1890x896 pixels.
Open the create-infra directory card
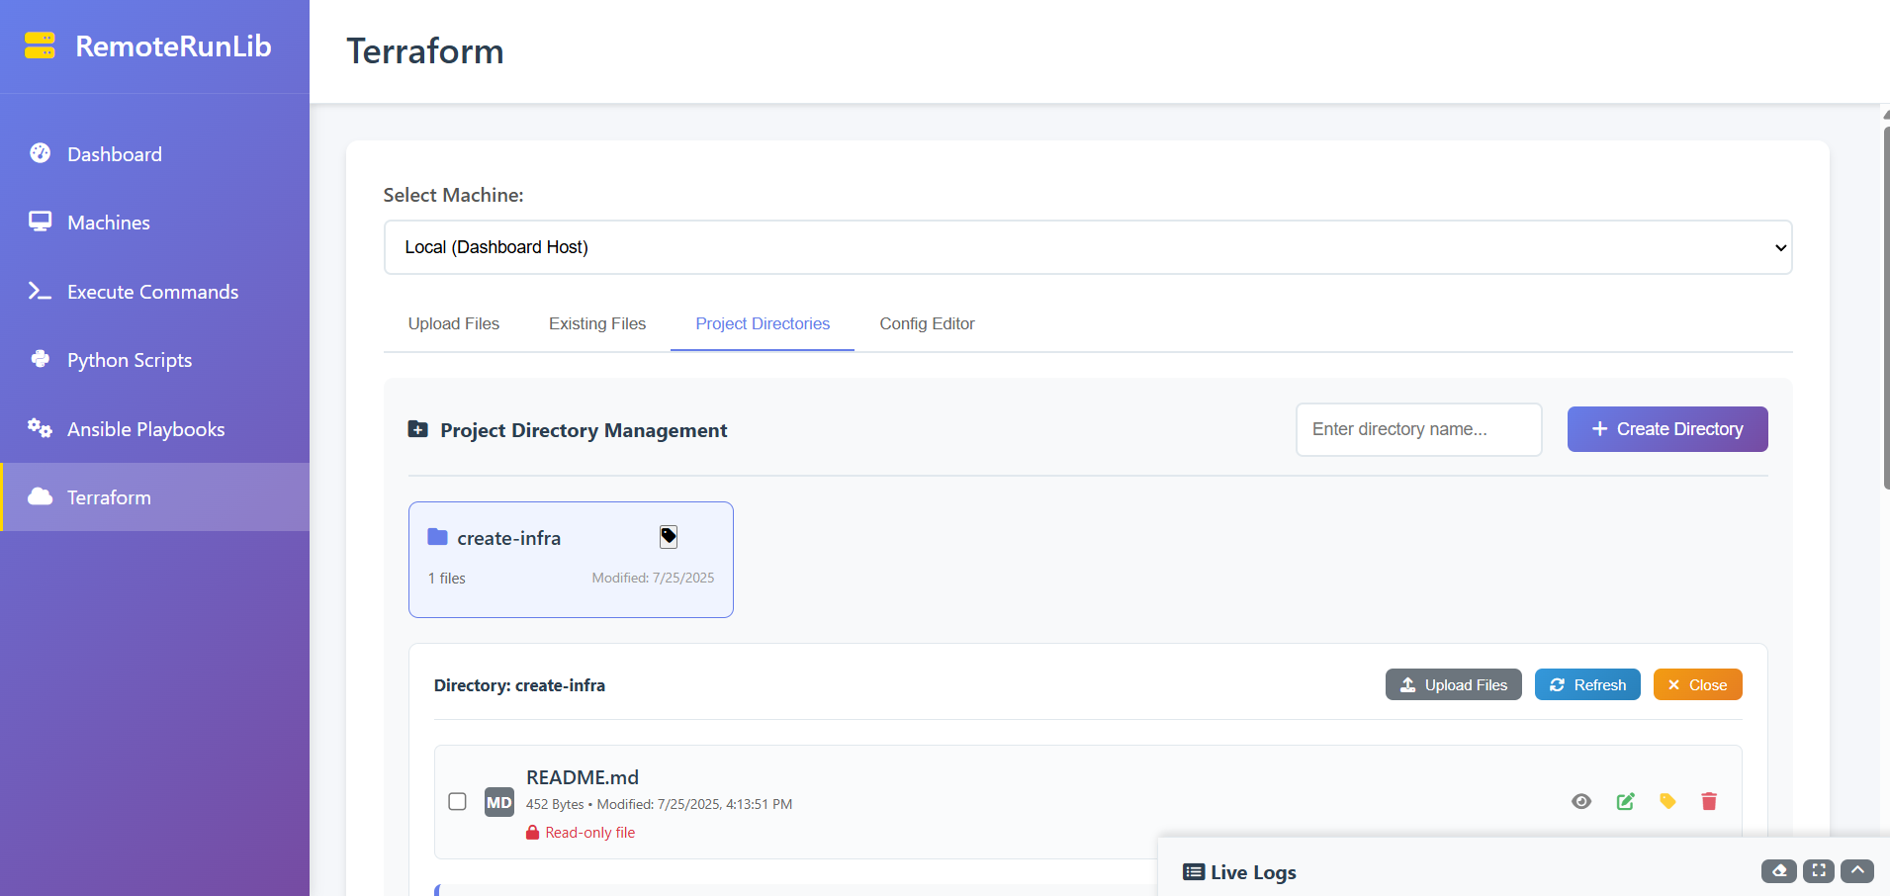(571, 560)
